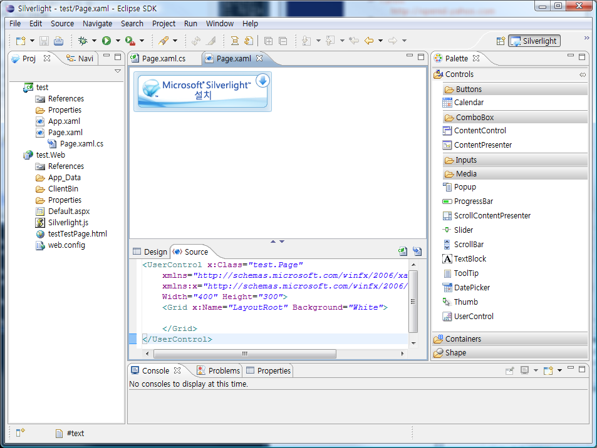597x448 pixels.
Task: Open the Back history dropdown arrow
Action: click(380, 41)
